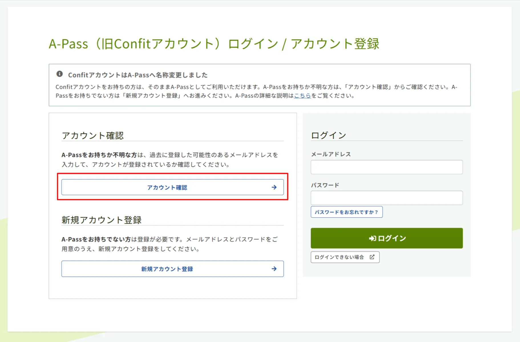The image size is (520, 342).
Task: Click the arrow icon inside the アカウント確認 button
Action: (274, 187)
